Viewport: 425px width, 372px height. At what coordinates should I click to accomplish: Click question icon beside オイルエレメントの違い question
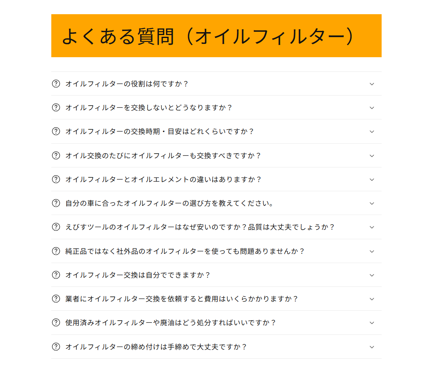coord(56,179)
